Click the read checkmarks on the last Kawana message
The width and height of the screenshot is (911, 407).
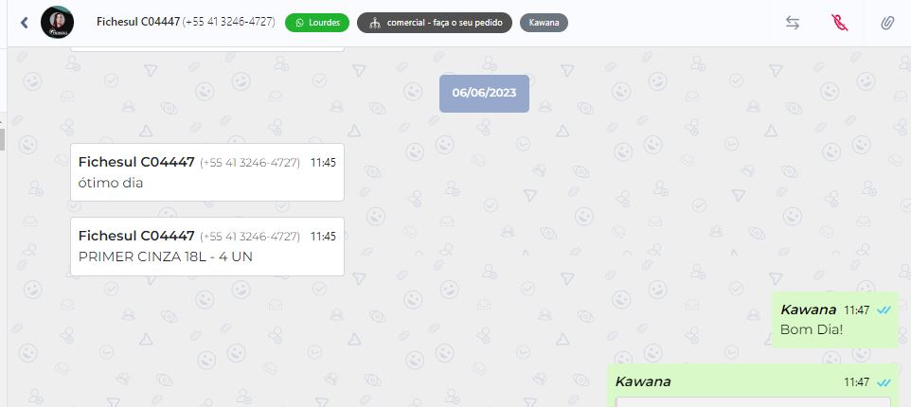[884, 382]
